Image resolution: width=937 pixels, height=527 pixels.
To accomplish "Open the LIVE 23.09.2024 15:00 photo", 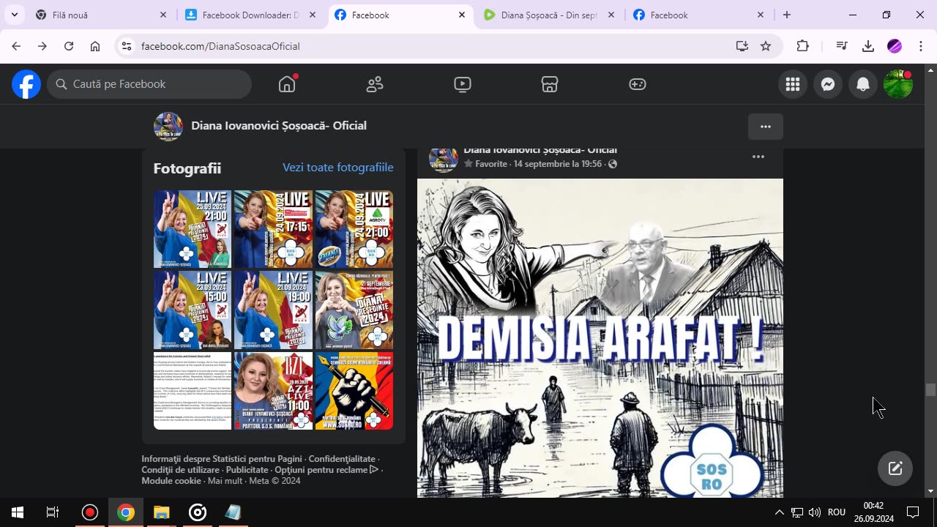I will pos(193,310).
